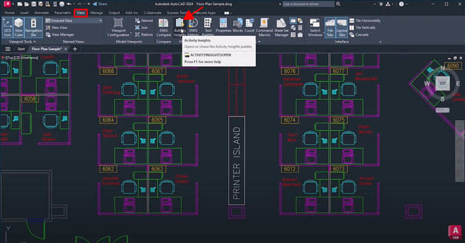Open the Count palette
Image resolution: width=465 pixels, height=243 pixels.
pos(249,25)
